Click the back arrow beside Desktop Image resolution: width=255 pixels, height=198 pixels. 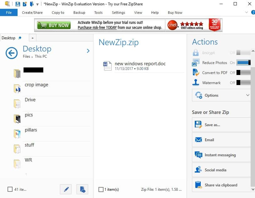(12, 53)
